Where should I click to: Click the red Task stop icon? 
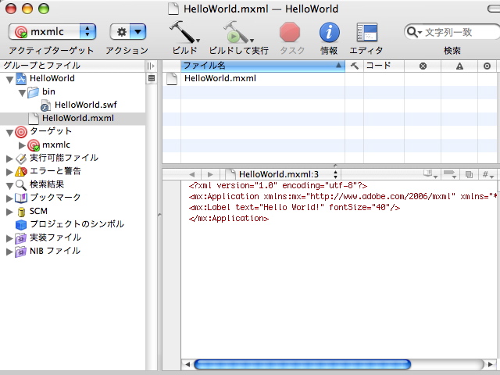tap(291, 32)
